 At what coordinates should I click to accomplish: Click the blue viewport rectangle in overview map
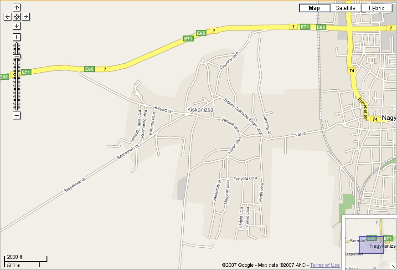(371, 245)
